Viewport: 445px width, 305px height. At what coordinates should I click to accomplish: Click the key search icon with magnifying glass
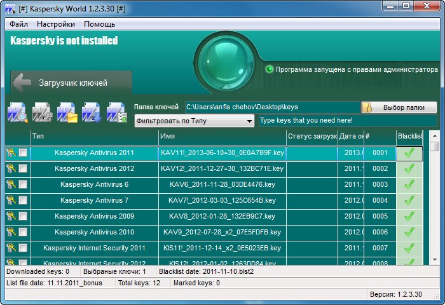18,112
